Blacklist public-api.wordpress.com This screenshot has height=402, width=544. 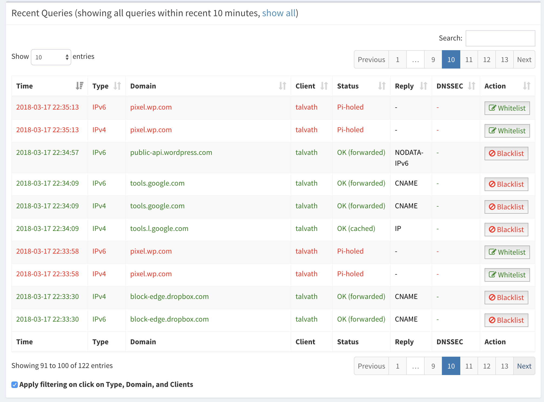pos(506,154)
